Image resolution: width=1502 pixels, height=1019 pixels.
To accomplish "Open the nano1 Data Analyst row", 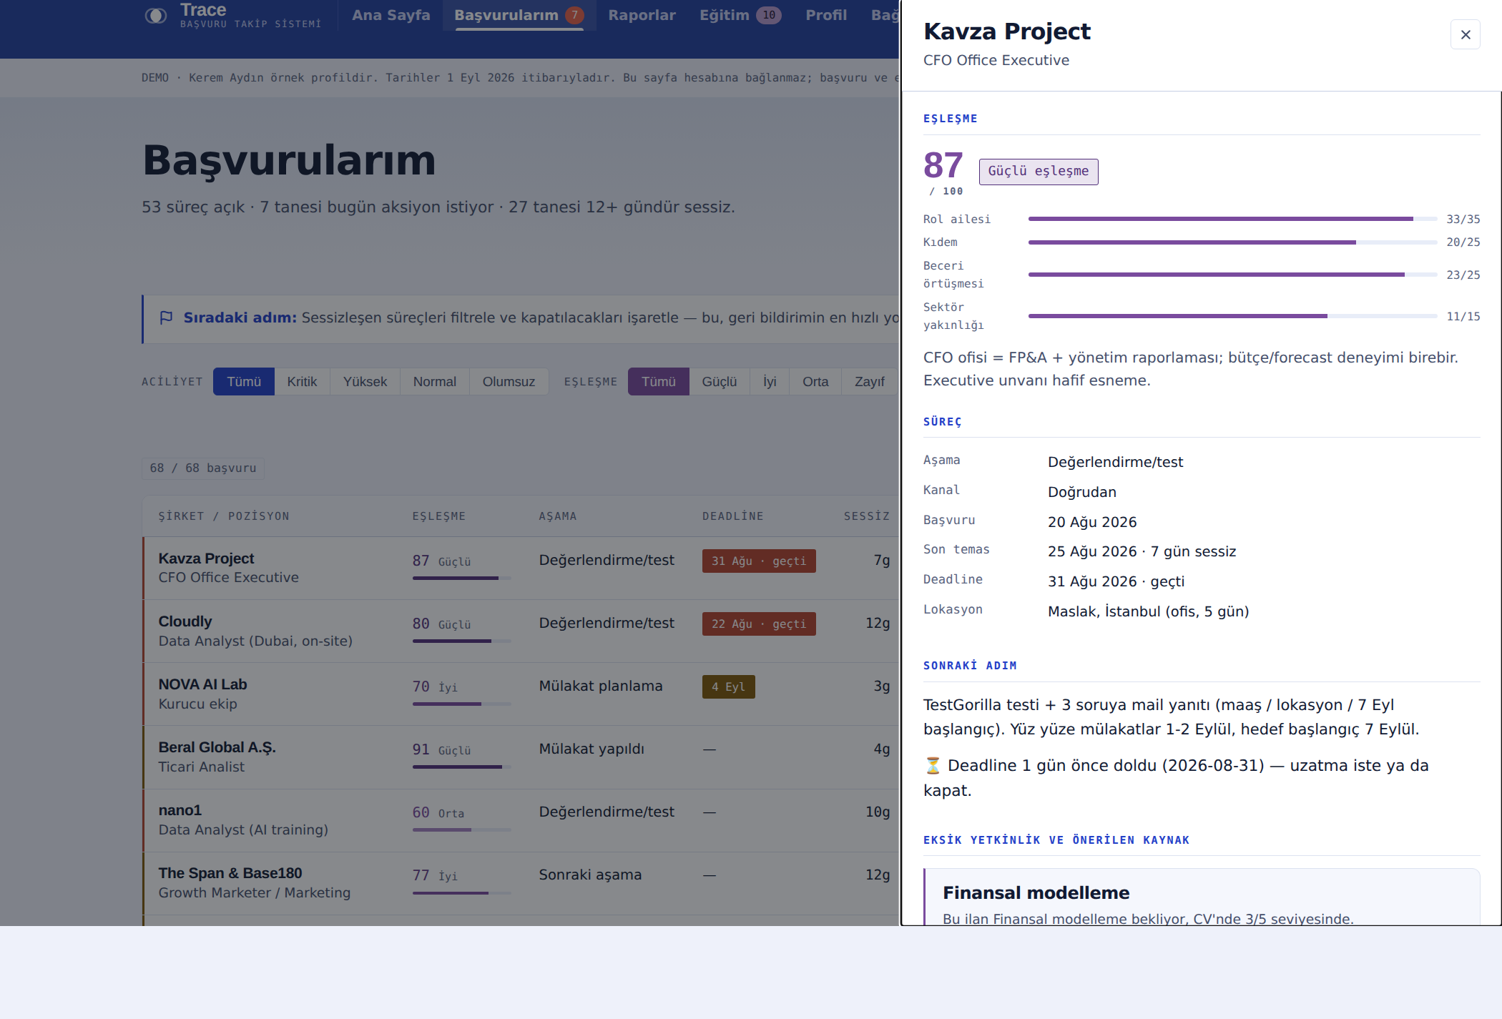I will (521, 820).
